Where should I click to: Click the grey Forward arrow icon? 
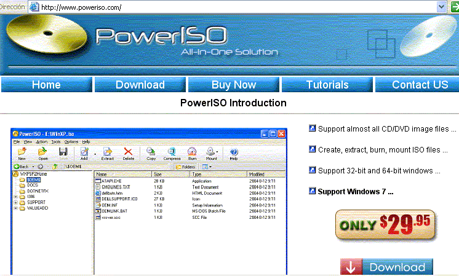click(x=41, y=167)
